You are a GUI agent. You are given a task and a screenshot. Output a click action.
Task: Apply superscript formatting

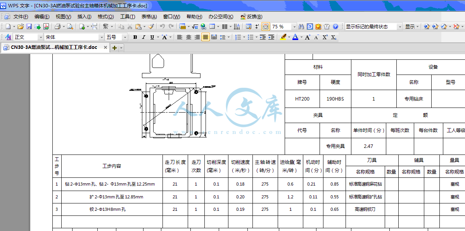point(325,37)
